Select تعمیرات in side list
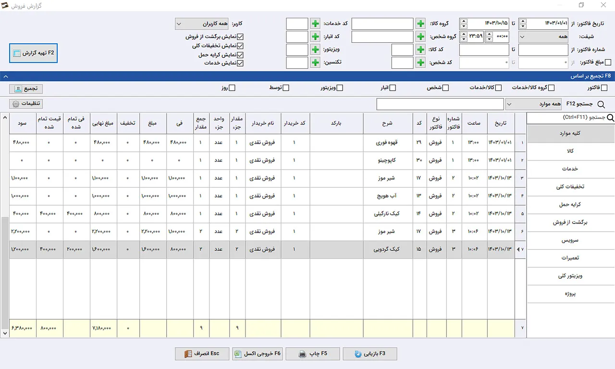The width and height of the screenshot is (615, 369). coord(571,258)
